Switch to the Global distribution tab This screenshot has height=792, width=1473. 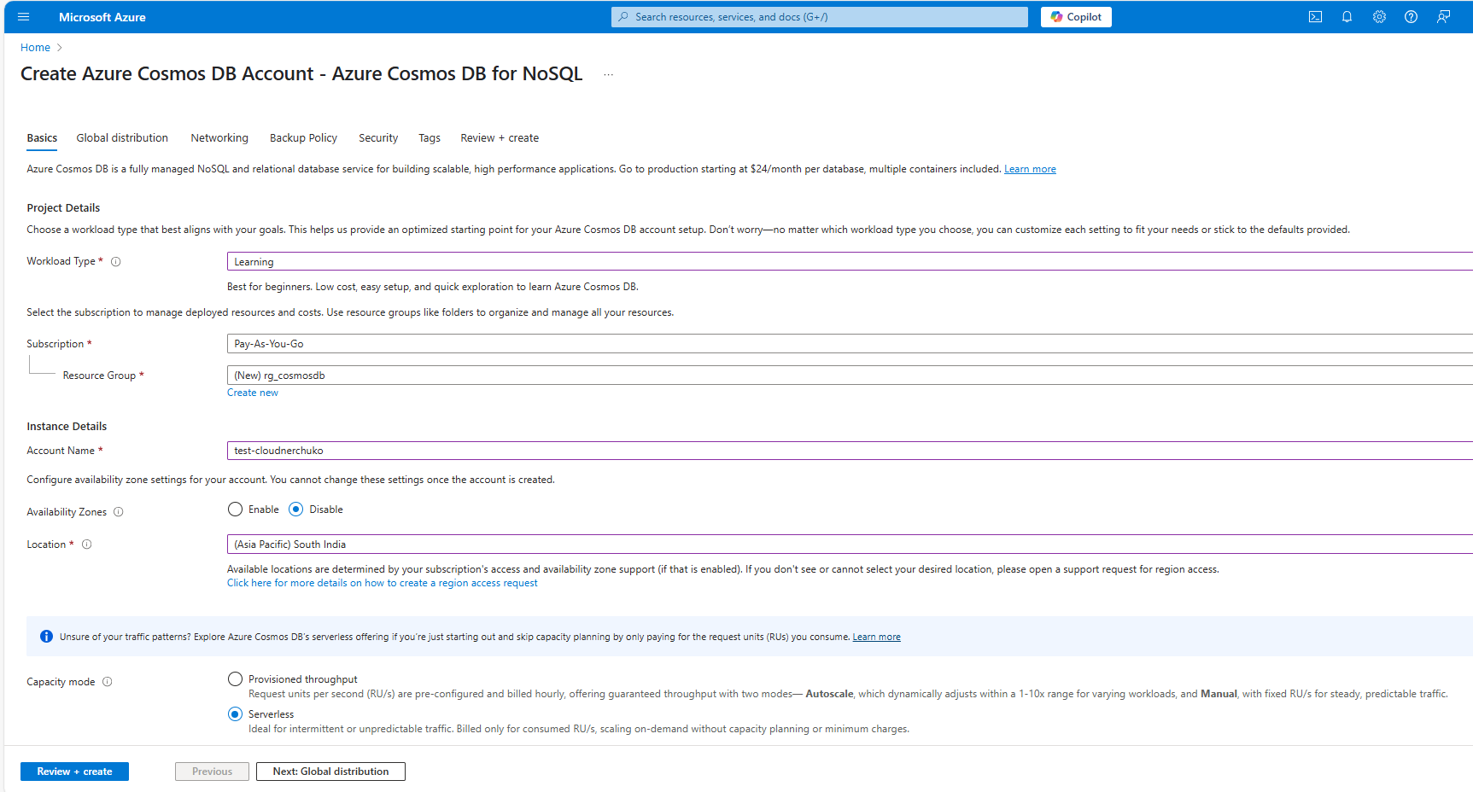(122, 138)
